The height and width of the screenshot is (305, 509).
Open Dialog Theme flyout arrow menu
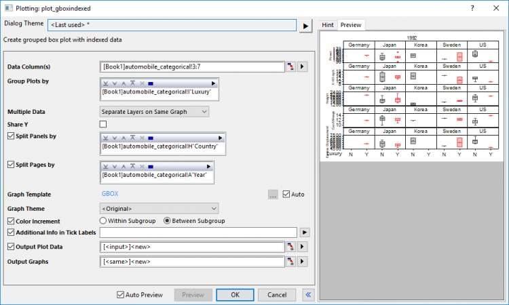pos(305,26)
